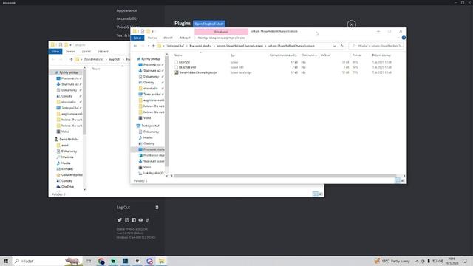
Task: Open the Discord YouTube icon link
Action: pos(140,220)
